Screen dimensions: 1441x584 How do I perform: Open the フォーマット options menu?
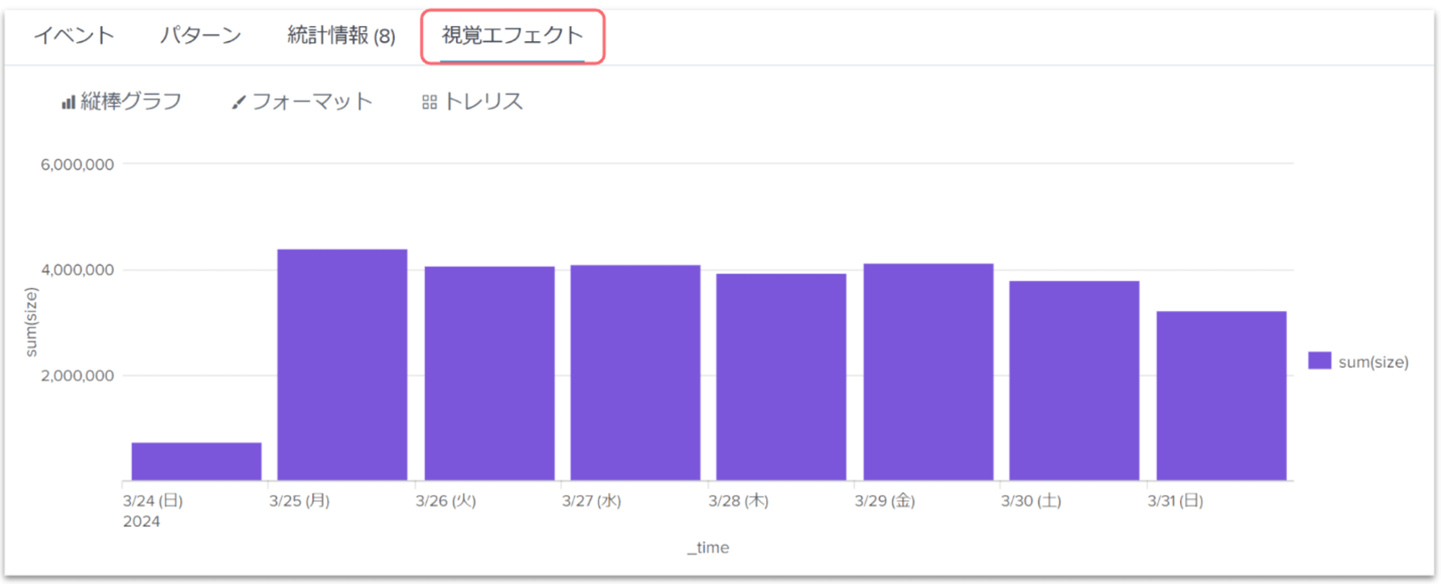point(302,102)
